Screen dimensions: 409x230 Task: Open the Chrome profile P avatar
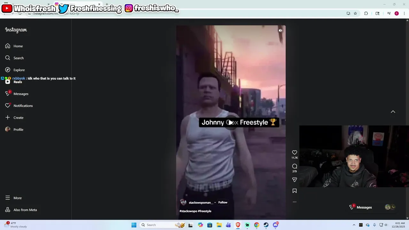click(x=397, y=13)
